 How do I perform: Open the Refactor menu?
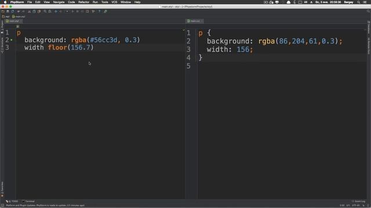tap(83, 2)
